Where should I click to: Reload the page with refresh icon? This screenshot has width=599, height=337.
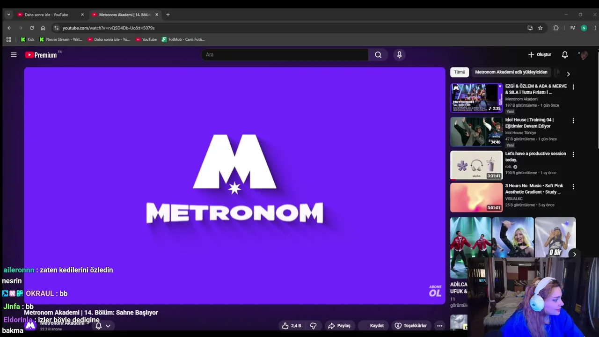32,28
